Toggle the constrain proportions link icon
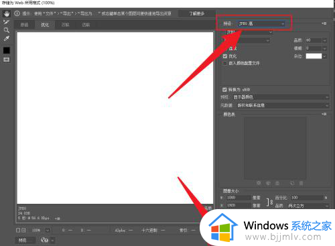Screen dimensions: 335x246 [270, 202]
